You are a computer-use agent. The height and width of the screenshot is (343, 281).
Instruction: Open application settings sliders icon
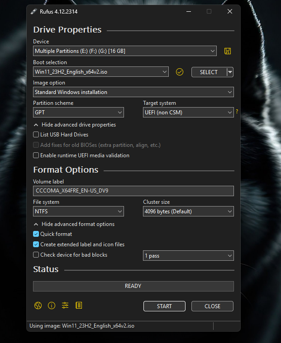click(x=65, y=305)
